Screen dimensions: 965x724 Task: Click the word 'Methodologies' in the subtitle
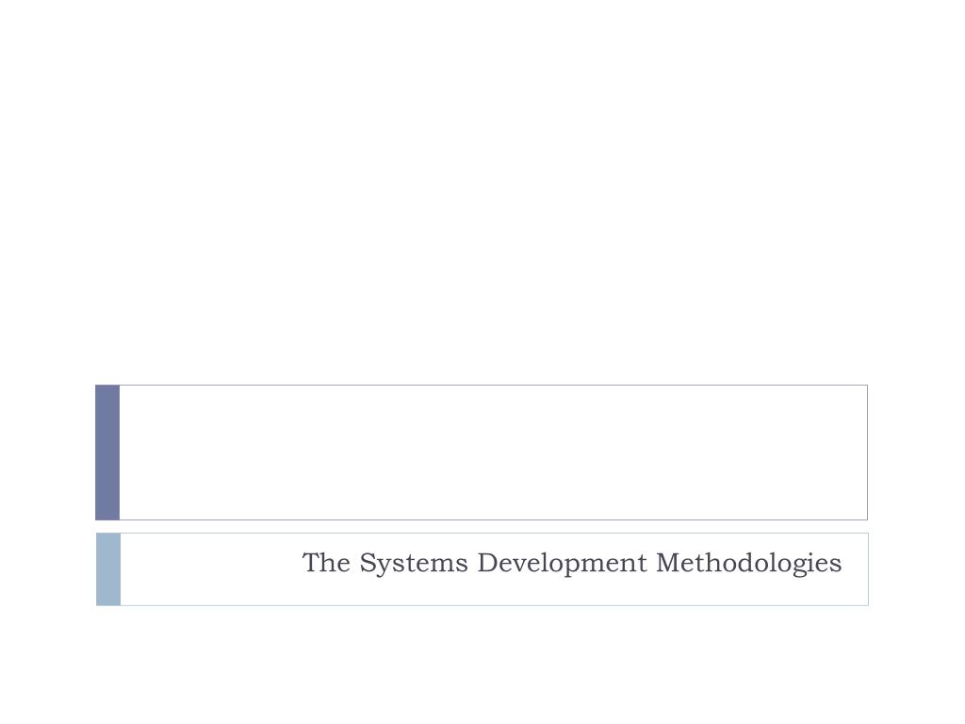[749, 563]
